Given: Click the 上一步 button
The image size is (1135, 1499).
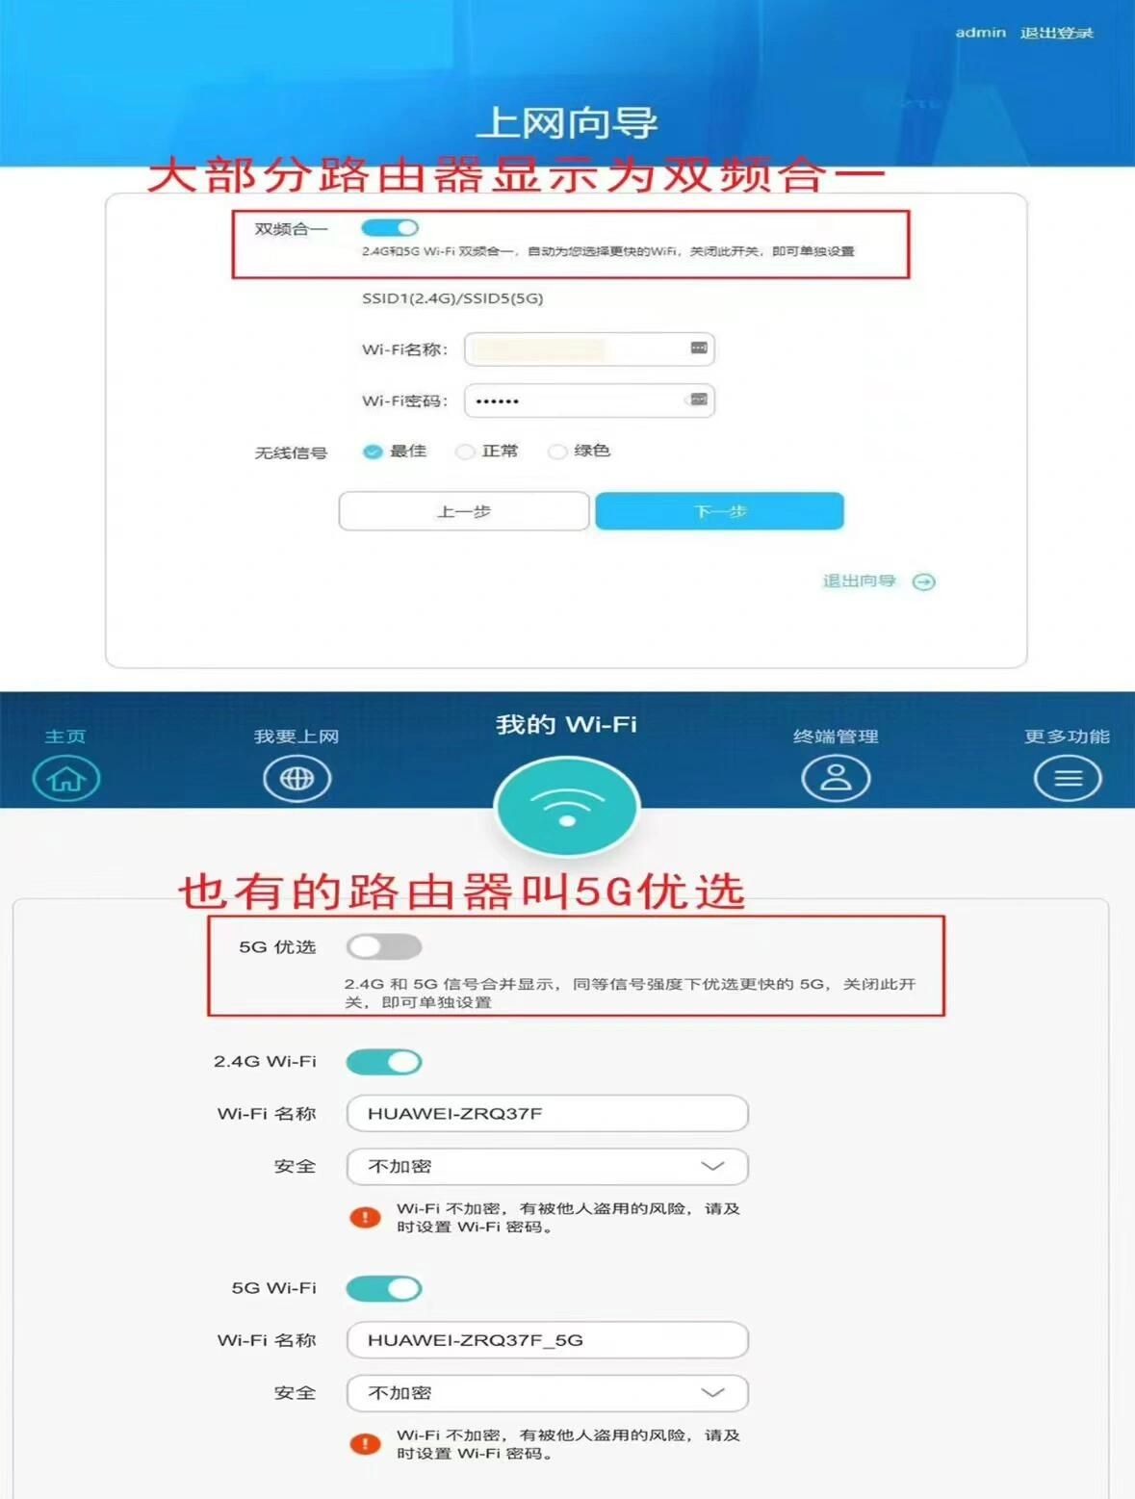Looking at the screenshot, I should [x=464, y=511].
